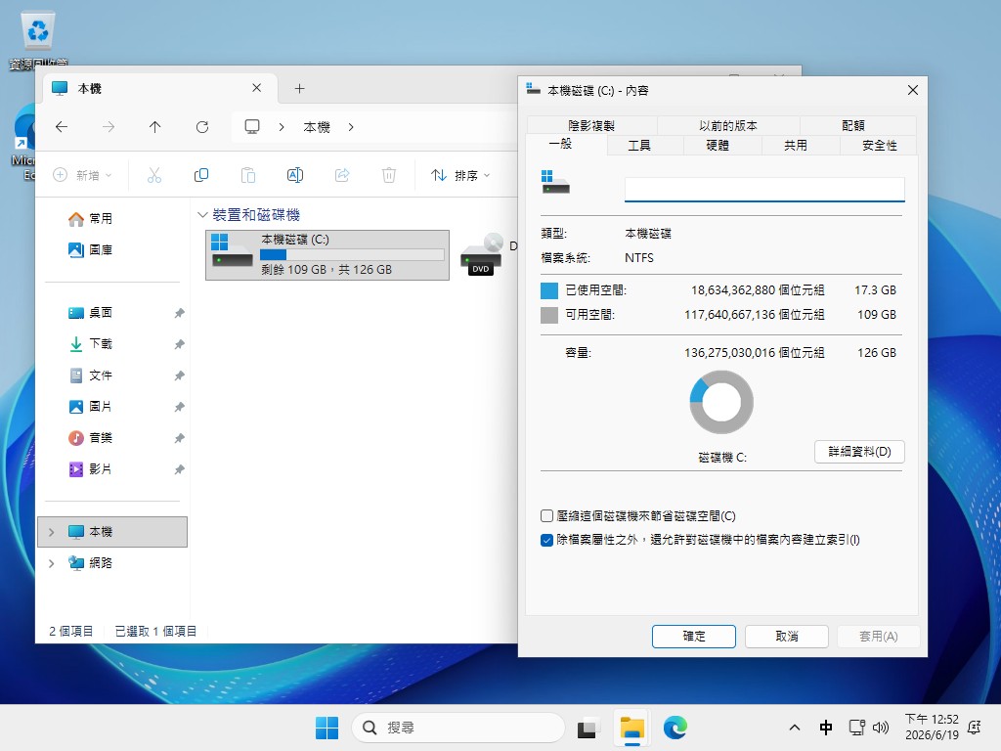Screen dimensions: 1001x751
Task: Click the drive label text field
Action: pos(764,190)
